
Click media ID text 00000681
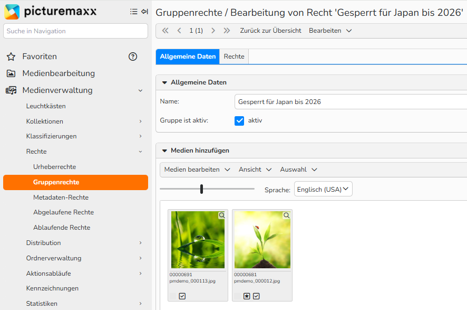[x=245, y=275]
